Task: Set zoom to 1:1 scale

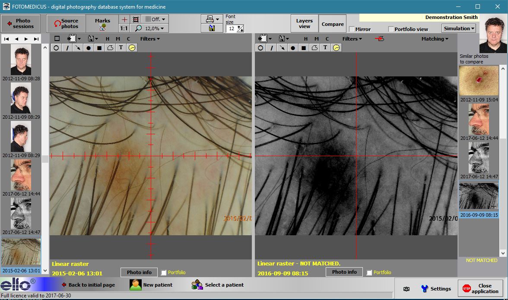Action: pos(124,28)
